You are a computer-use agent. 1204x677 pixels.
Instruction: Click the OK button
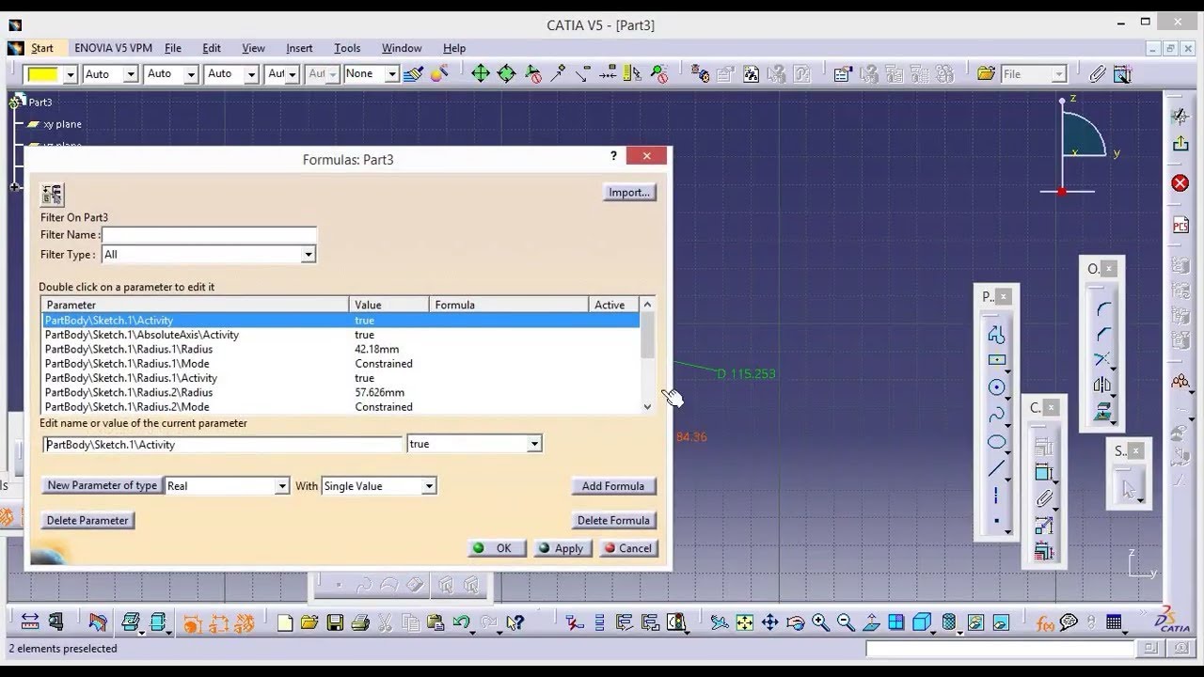point(497,548)
